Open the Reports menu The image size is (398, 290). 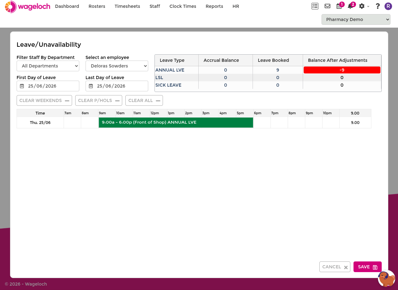[x=214, y=6]
